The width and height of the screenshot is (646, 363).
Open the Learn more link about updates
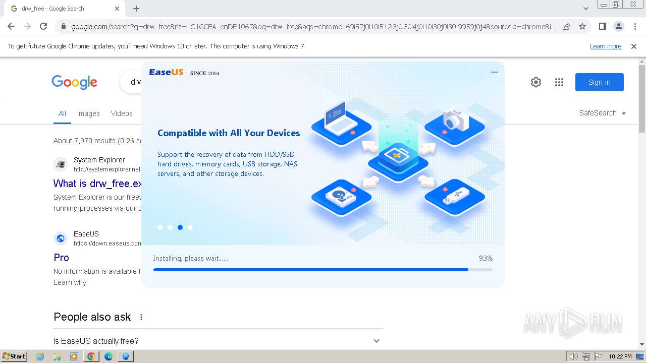pyautogui.click(x=606, y=46)
